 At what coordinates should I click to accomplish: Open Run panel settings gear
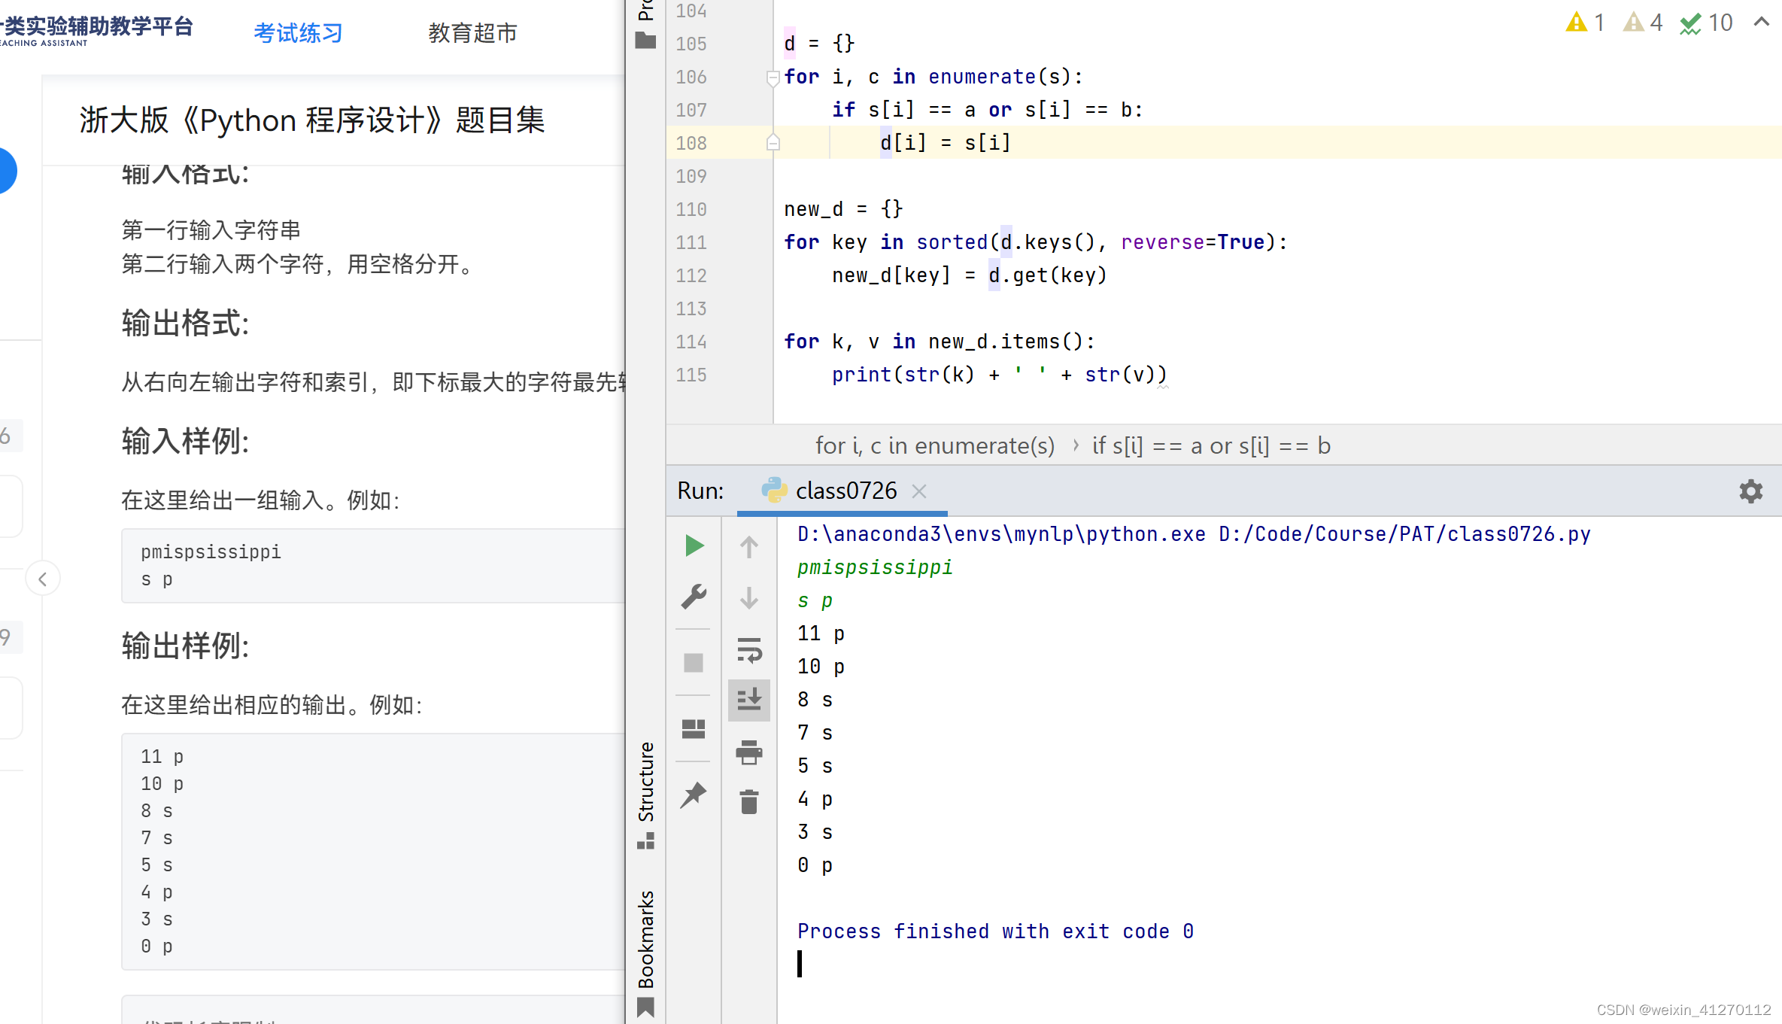1750,491
